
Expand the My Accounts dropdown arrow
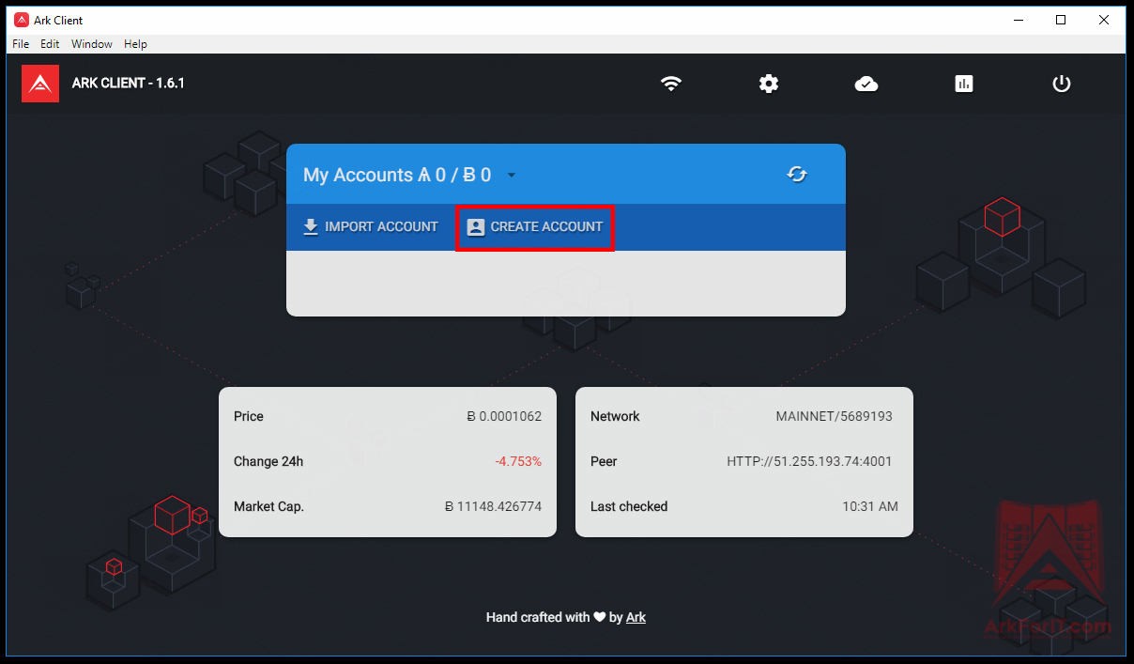tap(512, 175)
